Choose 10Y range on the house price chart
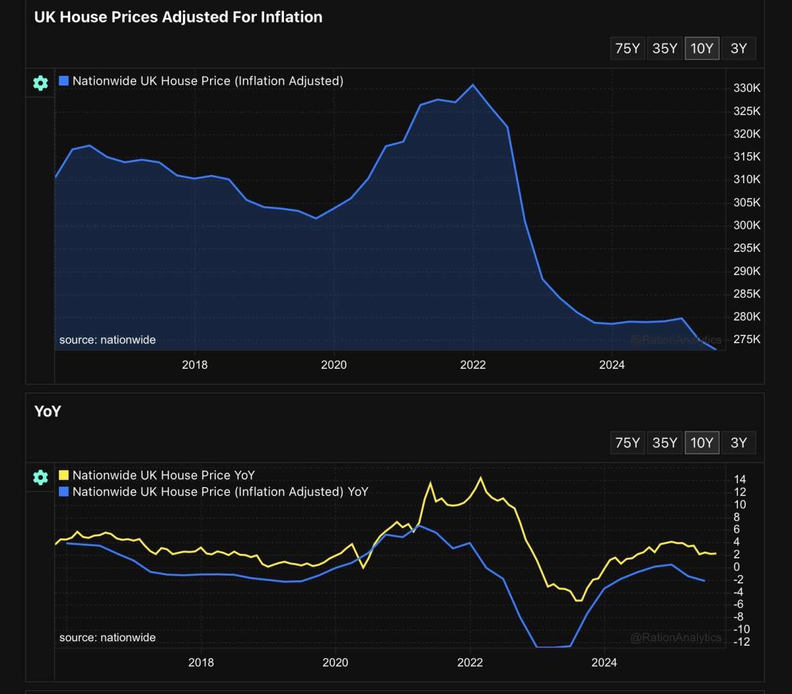The width and height of the screenshot is (792, 694). 701,48
